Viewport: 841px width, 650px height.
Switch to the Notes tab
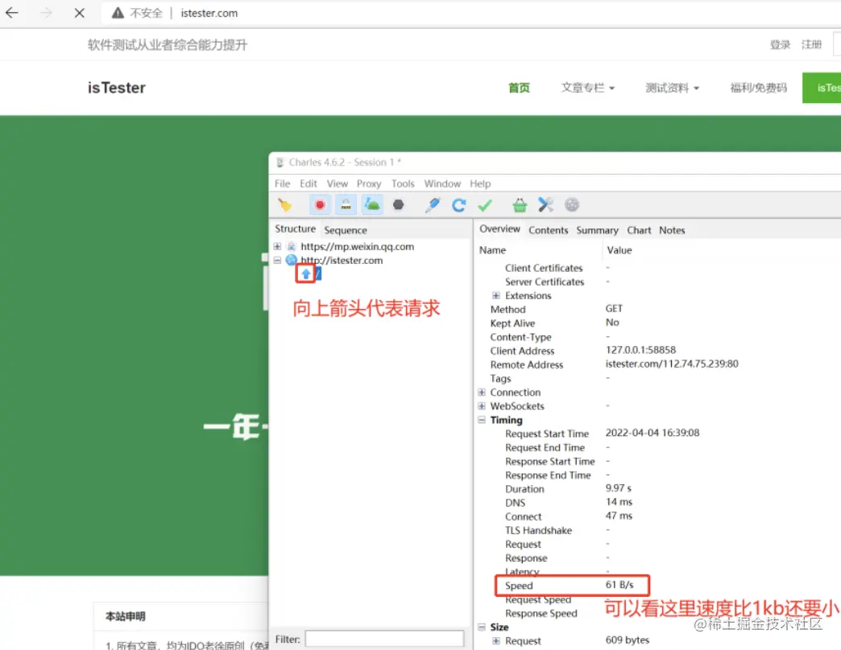coord(672,230)
